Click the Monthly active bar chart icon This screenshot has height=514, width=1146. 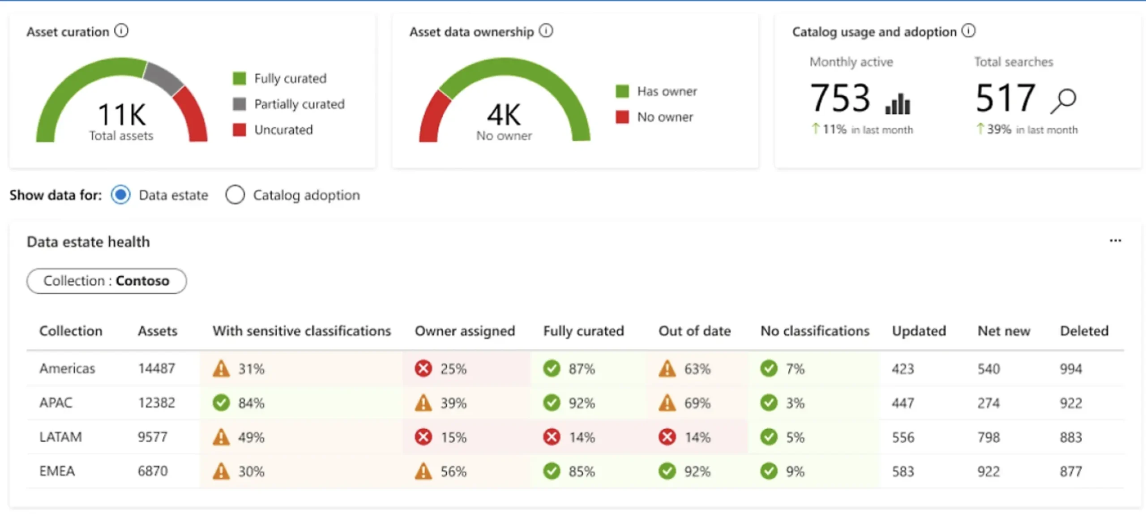898,103
